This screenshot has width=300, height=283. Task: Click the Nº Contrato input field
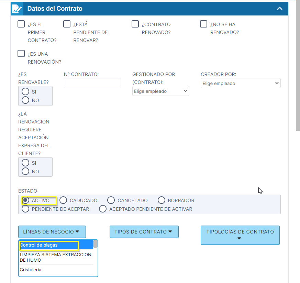92,83
